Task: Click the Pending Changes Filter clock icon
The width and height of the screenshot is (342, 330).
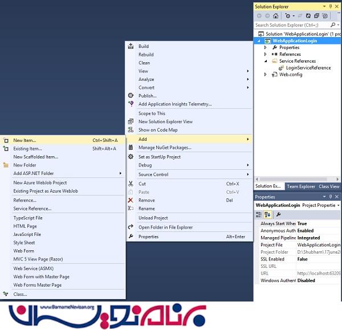Action: (288, 16)
